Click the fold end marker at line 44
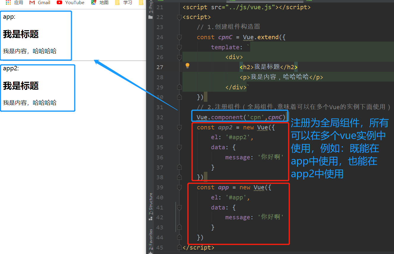The width and height of the screenshot is (394, 254). tap(179, 237)
